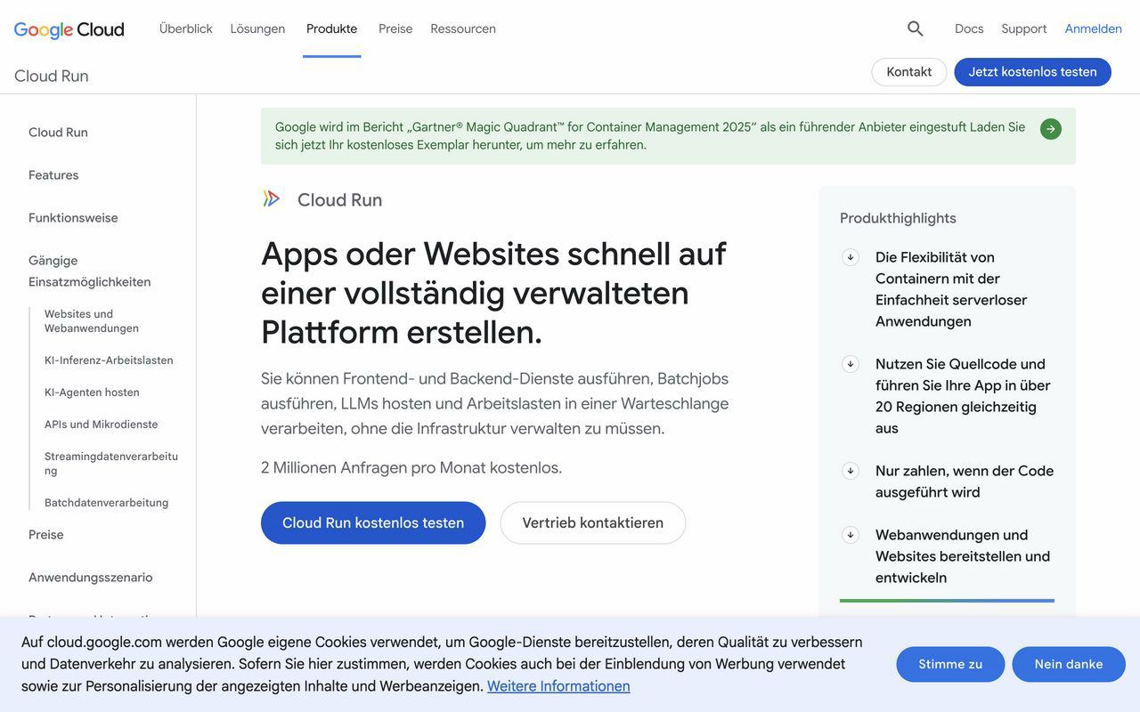
Task: Click the Anmelden sign-in link
Action: point(1094,28)
